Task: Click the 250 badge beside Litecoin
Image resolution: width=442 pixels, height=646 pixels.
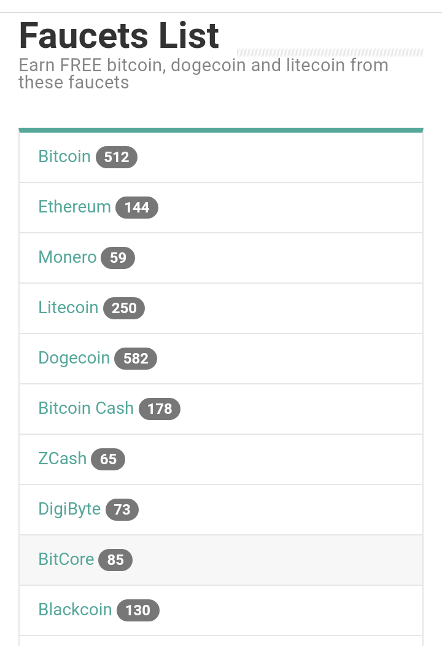Action: pyautogui.click(x=124, y=308)
